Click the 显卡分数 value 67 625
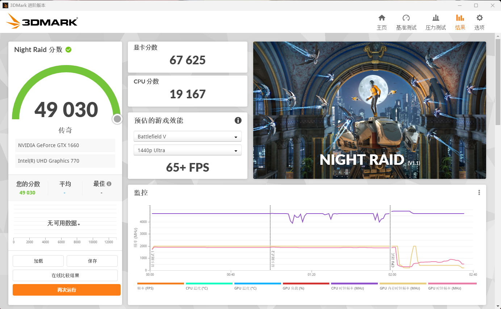 pos(188,60)
